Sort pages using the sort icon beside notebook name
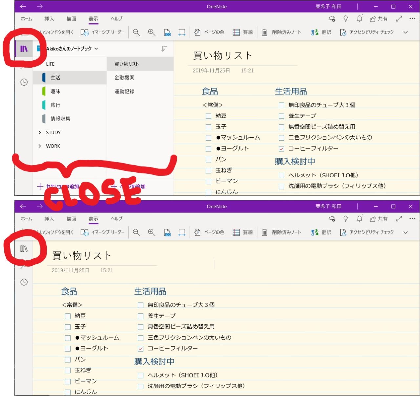Viewport: 420px width, 396px height. click(164, 49)
